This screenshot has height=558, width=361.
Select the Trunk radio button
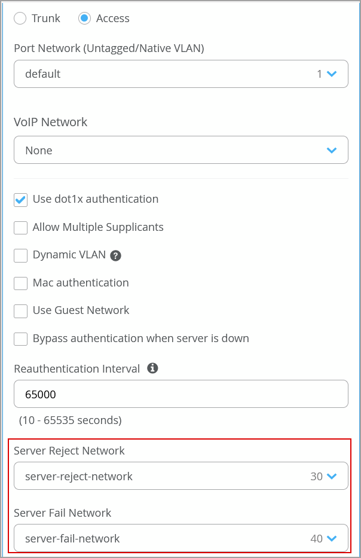click(x=20, y=19)
